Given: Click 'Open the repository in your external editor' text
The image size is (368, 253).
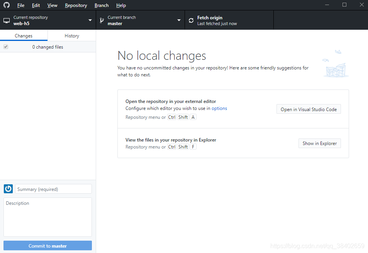Looking at the screenshot, I should (171, 101).
